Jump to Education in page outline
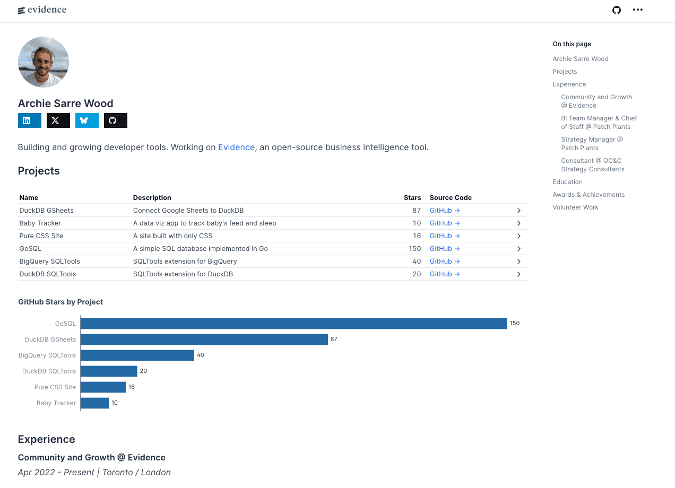Viewport: 675px width, 488px height. 567,182
